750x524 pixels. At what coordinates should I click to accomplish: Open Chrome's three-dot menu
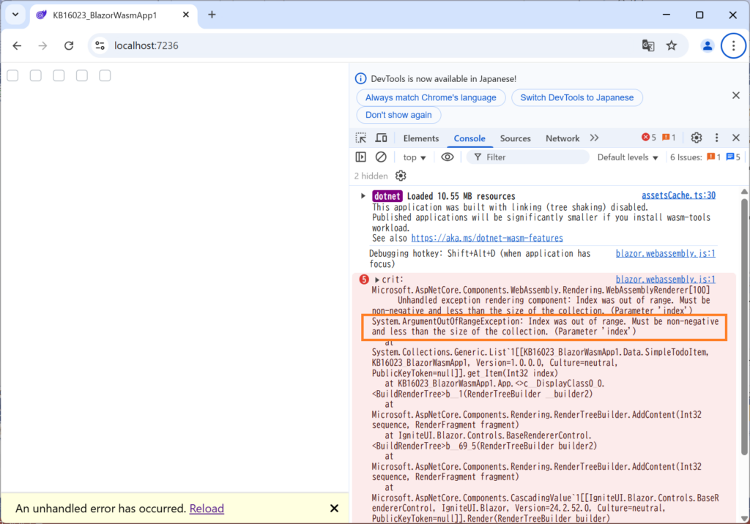(733, 45)
